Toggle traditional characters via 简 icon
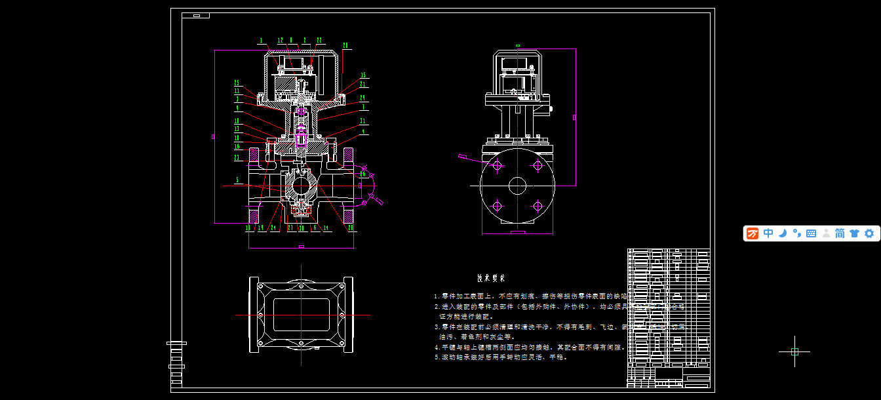Viewport: 881px width, 400px height. [838, 233]
